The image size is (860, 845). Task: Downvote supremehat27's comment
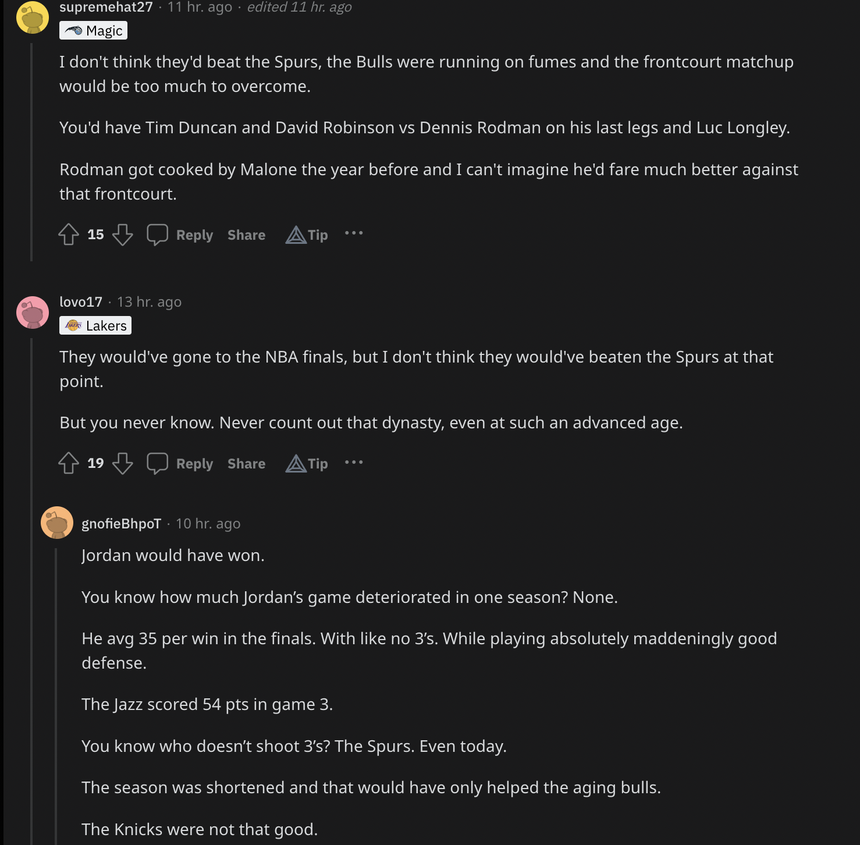point(122,235)
